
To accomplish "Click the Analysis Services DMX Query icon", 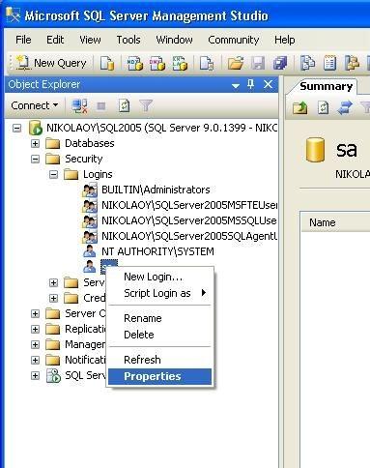I will point(157,63).
